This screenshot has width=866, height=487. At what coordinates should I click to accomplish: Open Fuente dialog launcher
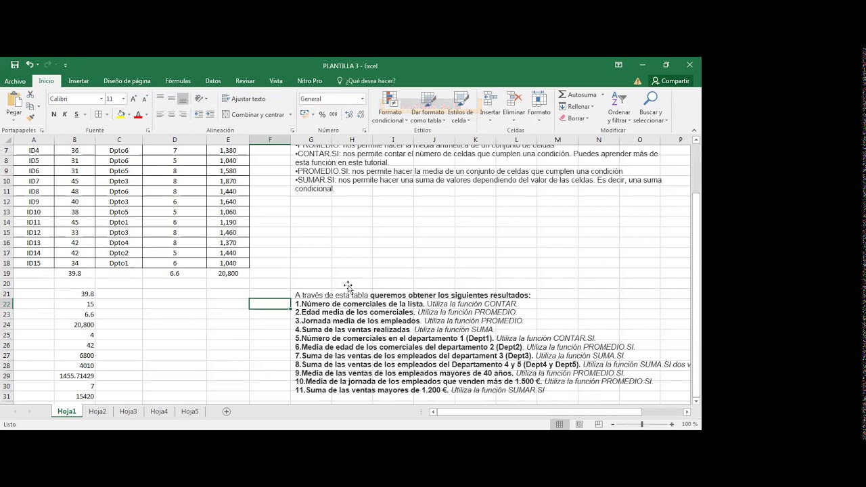pyautogui.click(x=147, y=131)
